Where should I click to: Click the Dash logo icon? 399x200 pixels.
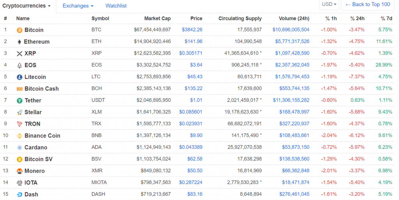(19, 195)
